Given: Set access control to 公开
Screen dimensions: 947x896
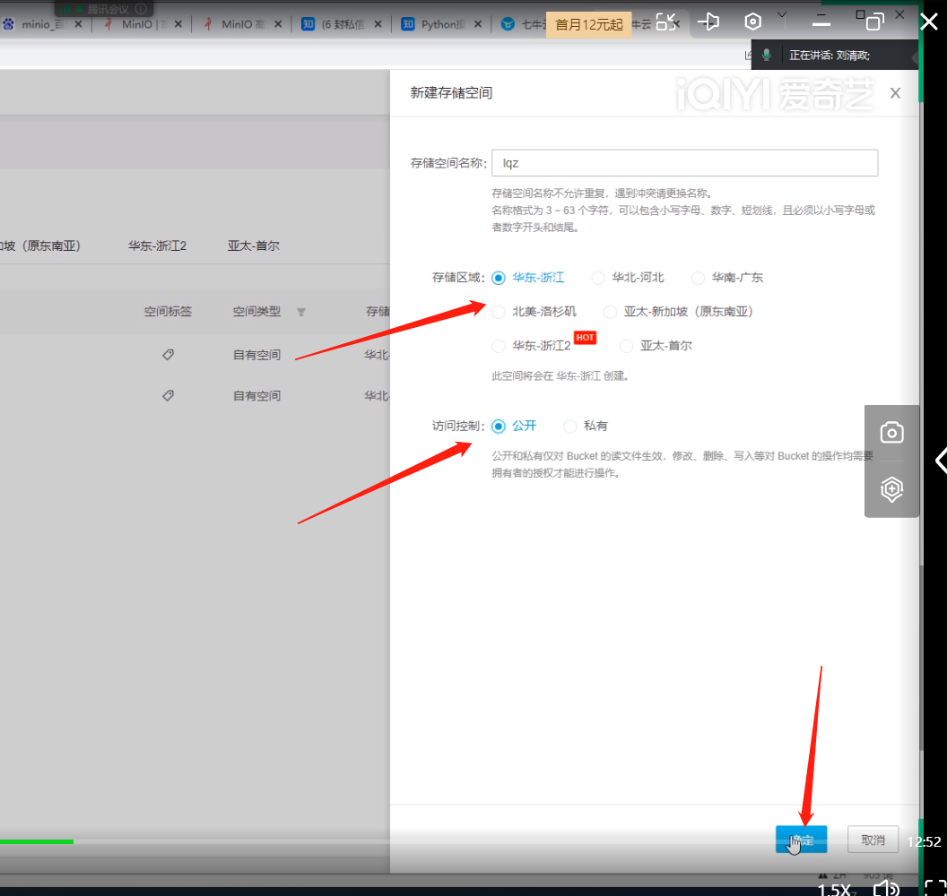Looking at the screenshot, I should 499,426.
